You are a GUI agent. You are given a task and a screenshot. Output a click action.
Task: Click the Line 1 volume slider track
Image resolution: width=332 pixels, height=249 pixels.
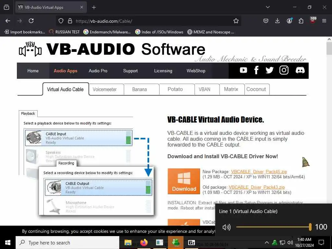click(x=273, y=227)
